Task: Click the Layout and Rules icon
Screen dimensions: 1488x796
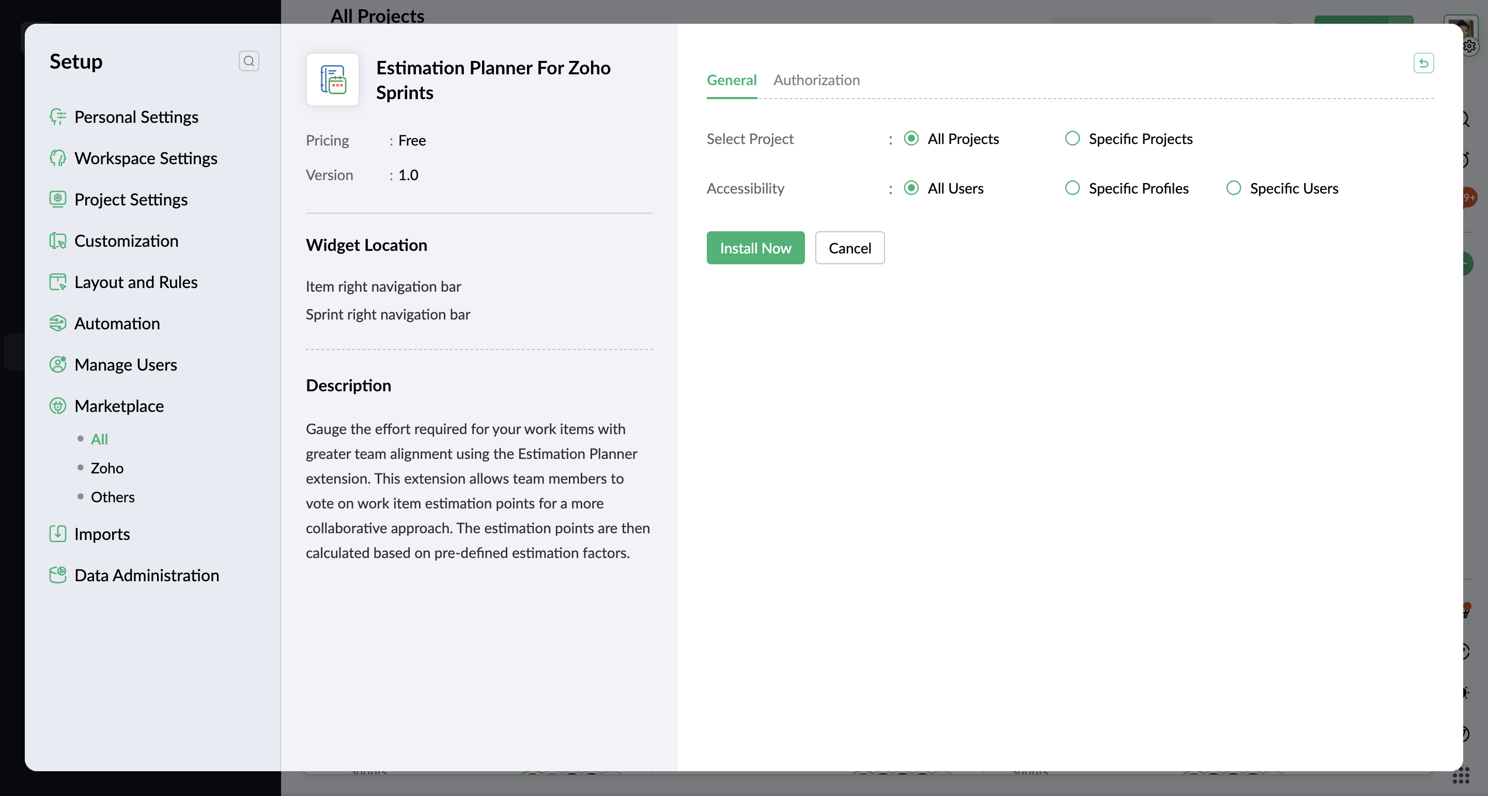Action: click(58, 282)
